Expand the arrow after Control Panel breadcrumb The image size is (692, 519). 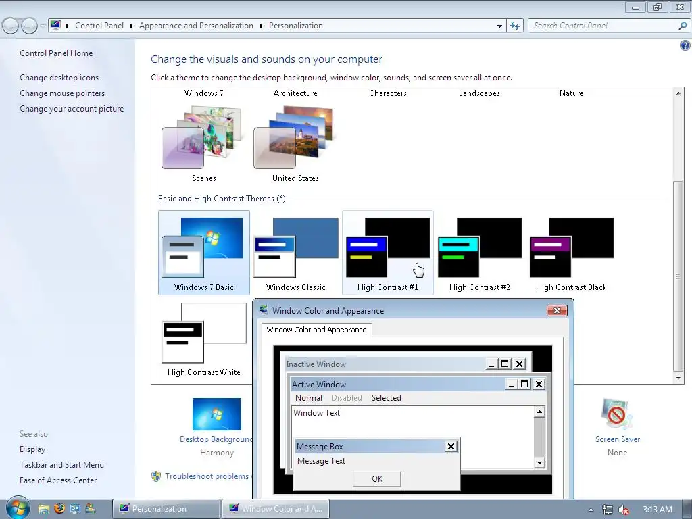[x=132, y=26]
